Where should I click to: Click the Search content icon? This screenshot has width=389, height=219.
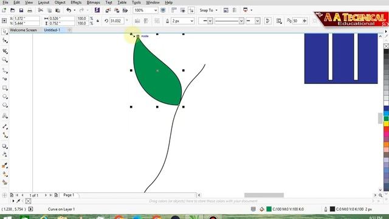click(97, 10)
